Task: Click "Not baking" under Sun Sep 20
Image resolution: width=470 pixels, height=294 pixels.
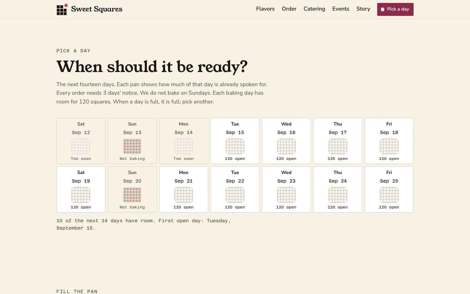Action: 132,207
